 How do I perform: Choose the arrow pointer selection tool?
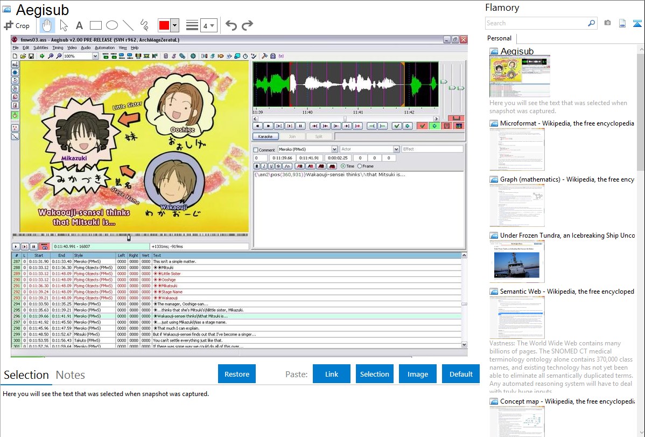coord(64,25)
